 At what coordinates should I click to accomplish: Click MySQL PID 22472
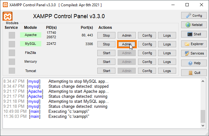tap(51, 44)
